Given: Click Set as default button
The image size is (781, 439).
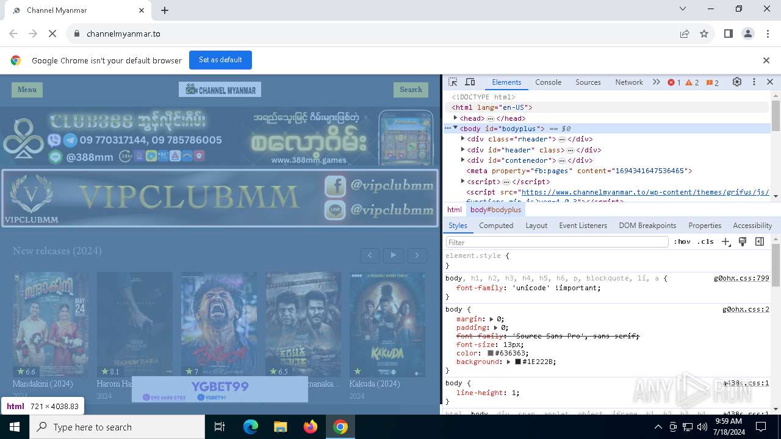Looking at the screenshot, I should click(x=220, y=60).
